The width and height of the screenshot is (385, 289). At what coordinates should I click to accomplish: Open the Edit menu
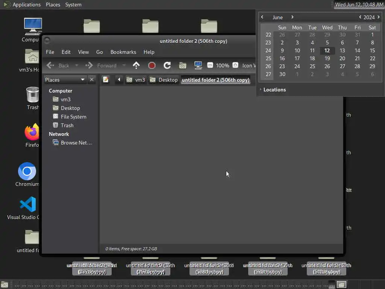pyautogui.click(x=66, y=52)
